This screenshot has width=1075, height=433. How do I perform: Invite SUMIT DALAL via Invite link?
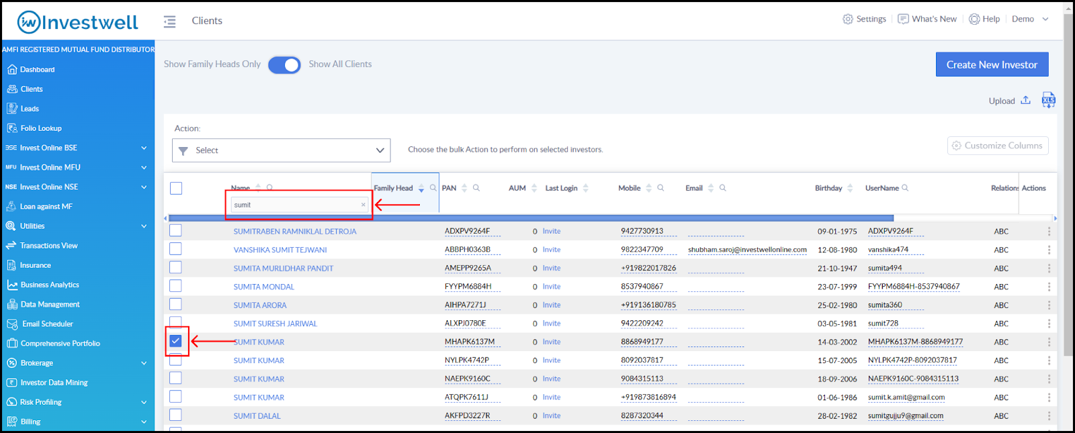tap(552, 416)
